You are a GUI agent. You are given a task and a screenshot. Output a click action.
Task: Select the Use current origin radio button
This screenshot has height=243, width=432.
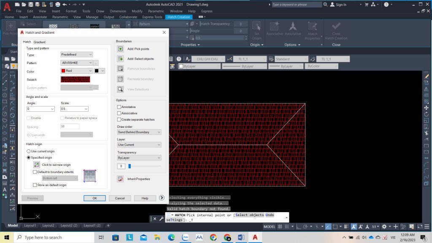pyautogui.click(x=29, y=151)
